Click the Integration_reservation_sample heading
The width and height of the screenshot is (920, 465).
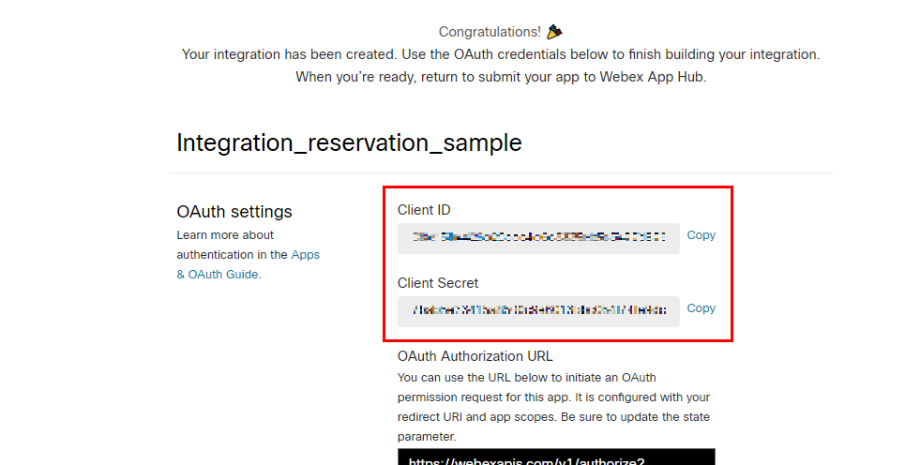[x=349, y=143]
